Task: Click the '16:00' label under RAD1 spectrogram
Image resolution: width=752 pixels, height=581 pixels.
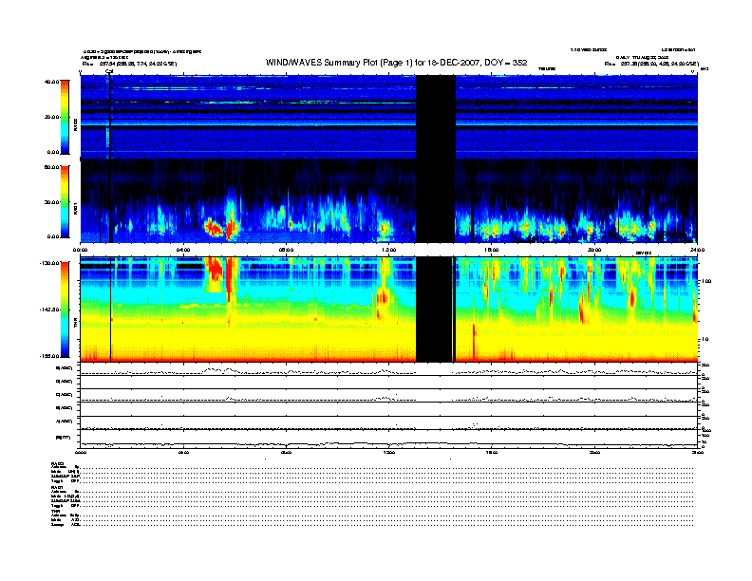Action: point(492,250)
